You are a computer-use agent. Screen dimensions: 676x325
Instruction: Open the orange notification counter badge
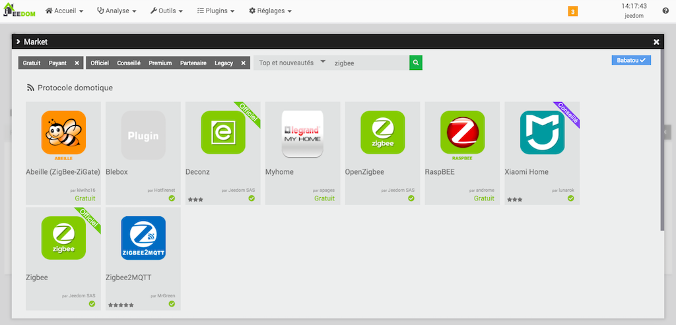572,12
